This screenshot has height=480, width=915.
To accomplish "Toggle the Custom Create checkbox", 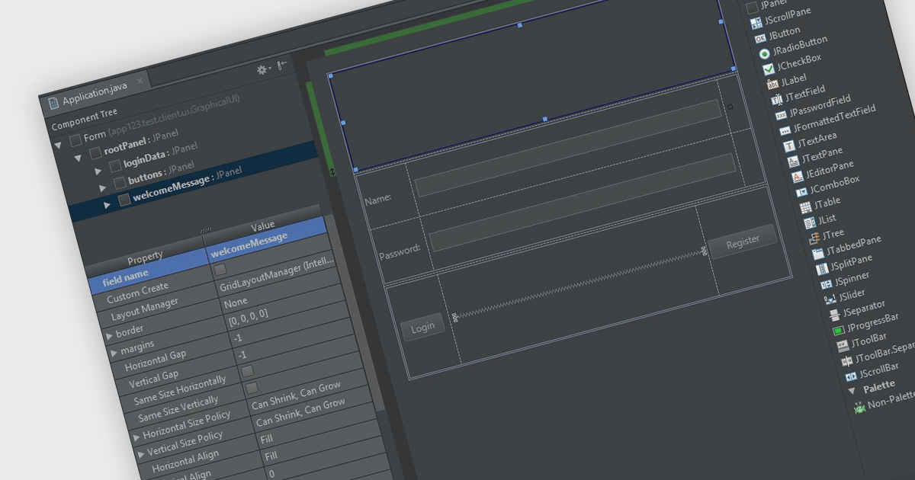I will coord(220,270).
